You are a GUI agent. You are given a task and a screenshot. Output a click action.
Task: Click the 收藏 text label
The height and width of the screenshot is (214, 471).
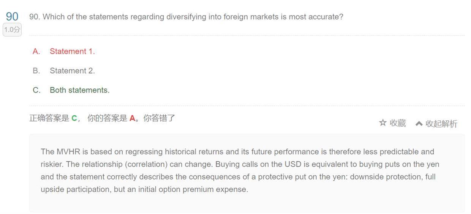pyautogui.click(x=398, y=123)
